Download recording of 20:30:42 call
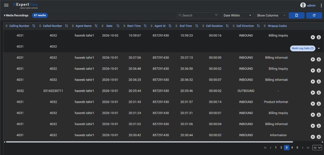Image resolution: width=324 pixels, height=155 pixels. pos(319,137)
